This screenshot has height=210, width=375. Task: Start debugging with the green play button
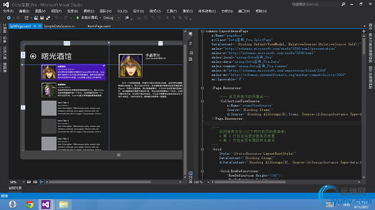pos(78,17)
